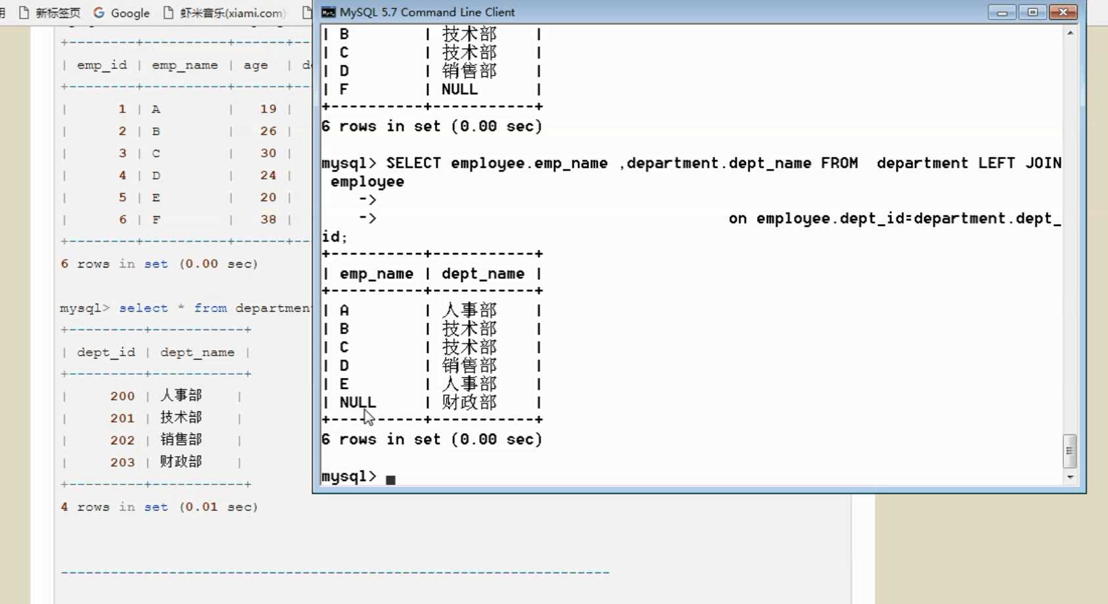
Task: Click 财政部 in the console join result
Action: pyautogui.click(x=469, y=402)
